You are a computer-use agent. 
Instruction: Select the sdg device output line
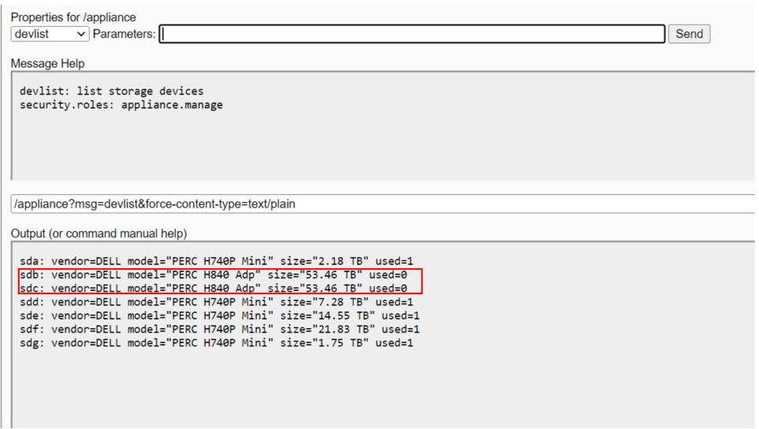(x=216, y=343)
